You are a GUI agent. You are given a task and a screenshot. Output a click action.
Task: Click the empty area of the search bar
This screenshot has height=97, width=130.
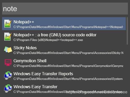72,9
